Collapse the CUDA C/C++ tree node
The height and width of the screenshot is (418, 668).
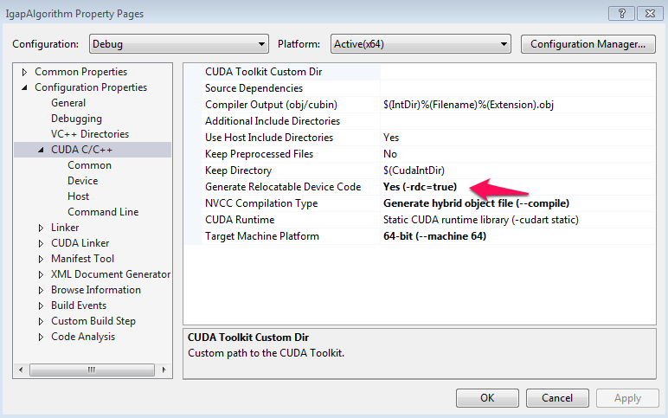click(x=41, y=150)
